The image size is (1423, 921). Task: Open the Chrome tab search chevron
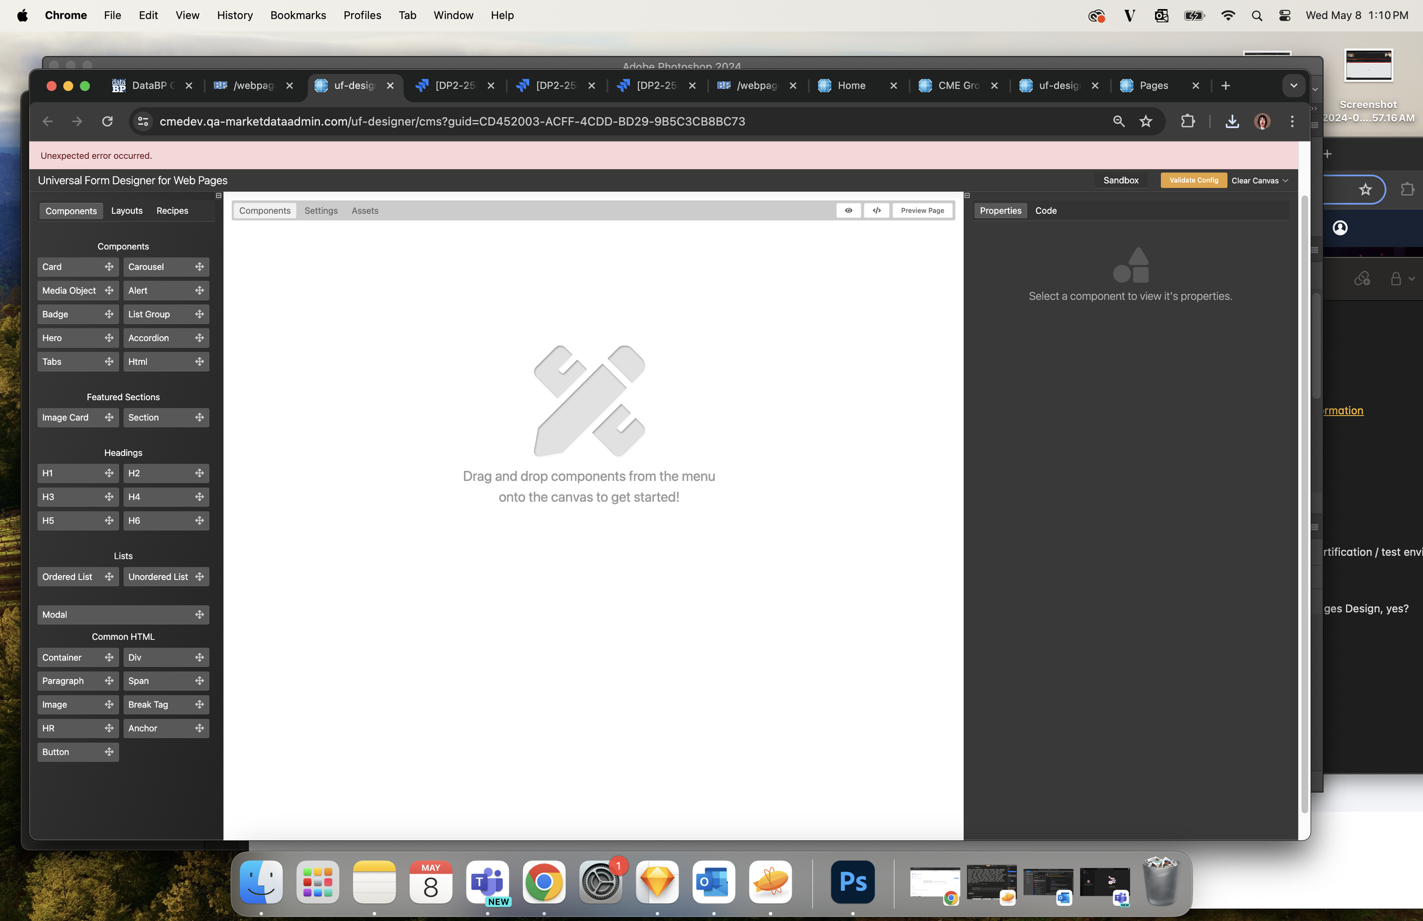[1293, 85]
